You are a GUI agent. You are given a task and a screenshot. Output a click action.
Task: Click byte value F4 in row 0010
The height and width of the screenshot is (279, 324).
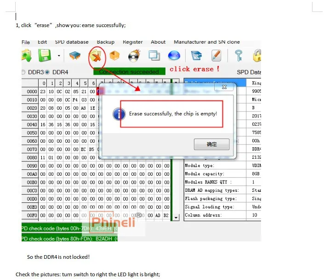point(75,100)
